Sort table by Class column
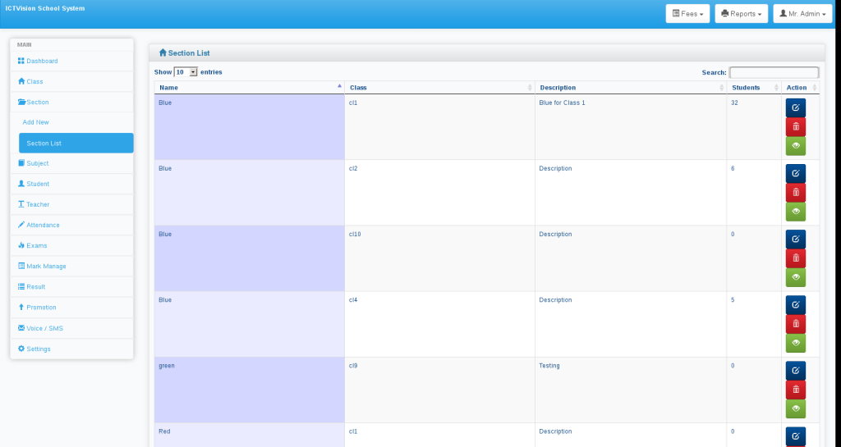This screenshot has height=447, width=841. coord(440,88)
